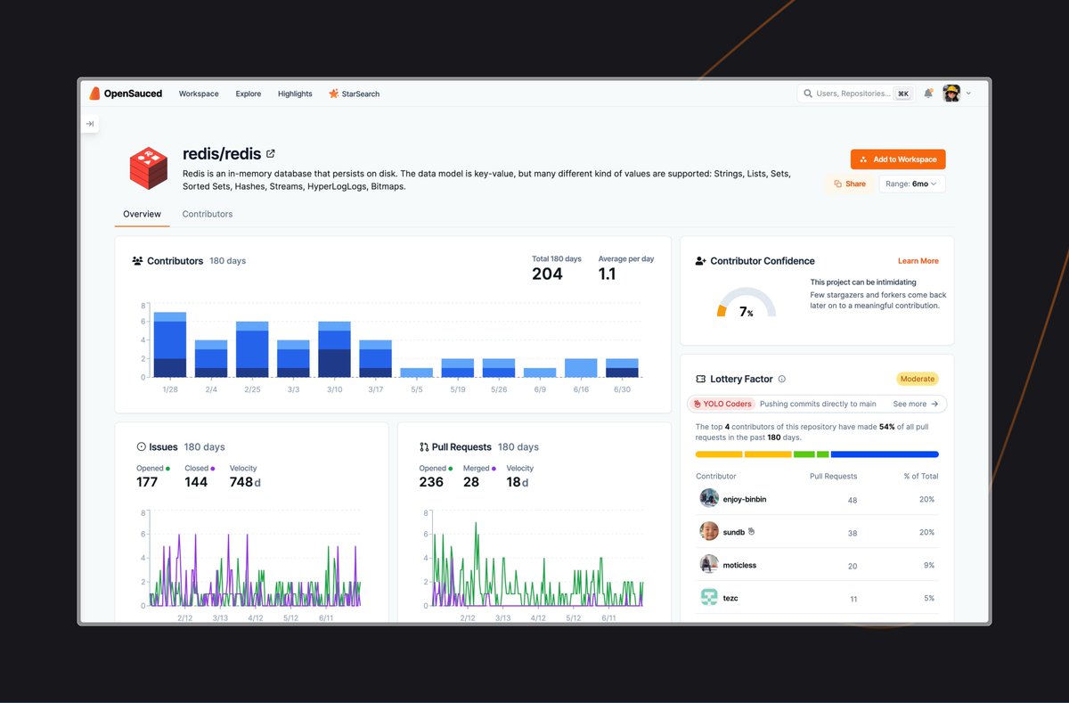Click the blue lottery bar segment

[x=885, y=454]
